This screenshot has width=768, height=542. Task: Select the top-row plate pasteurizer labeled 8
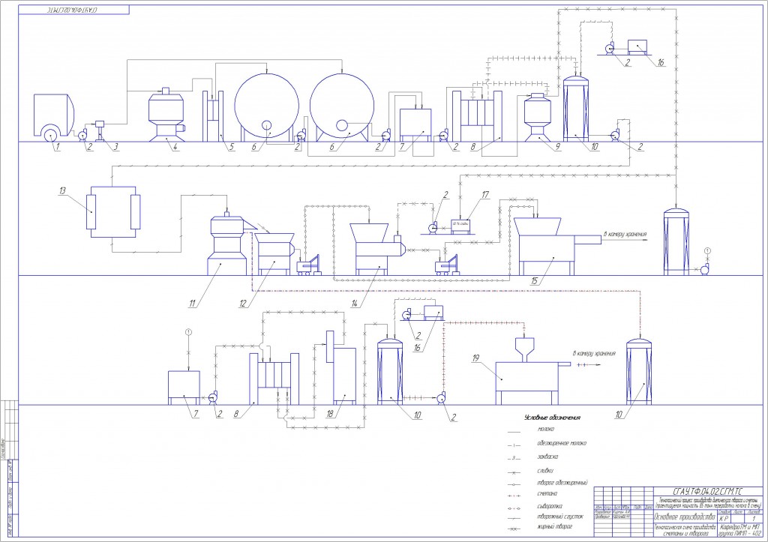click(x=477, y=116)
